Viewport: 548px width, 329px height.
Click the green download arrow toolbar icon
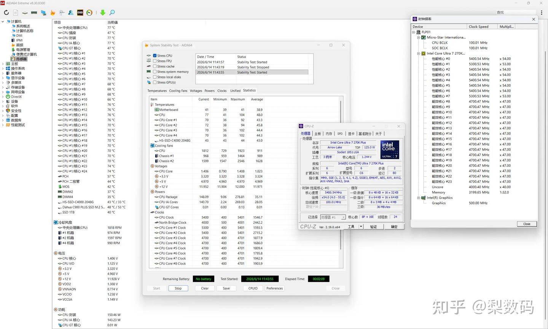(103, 13)
